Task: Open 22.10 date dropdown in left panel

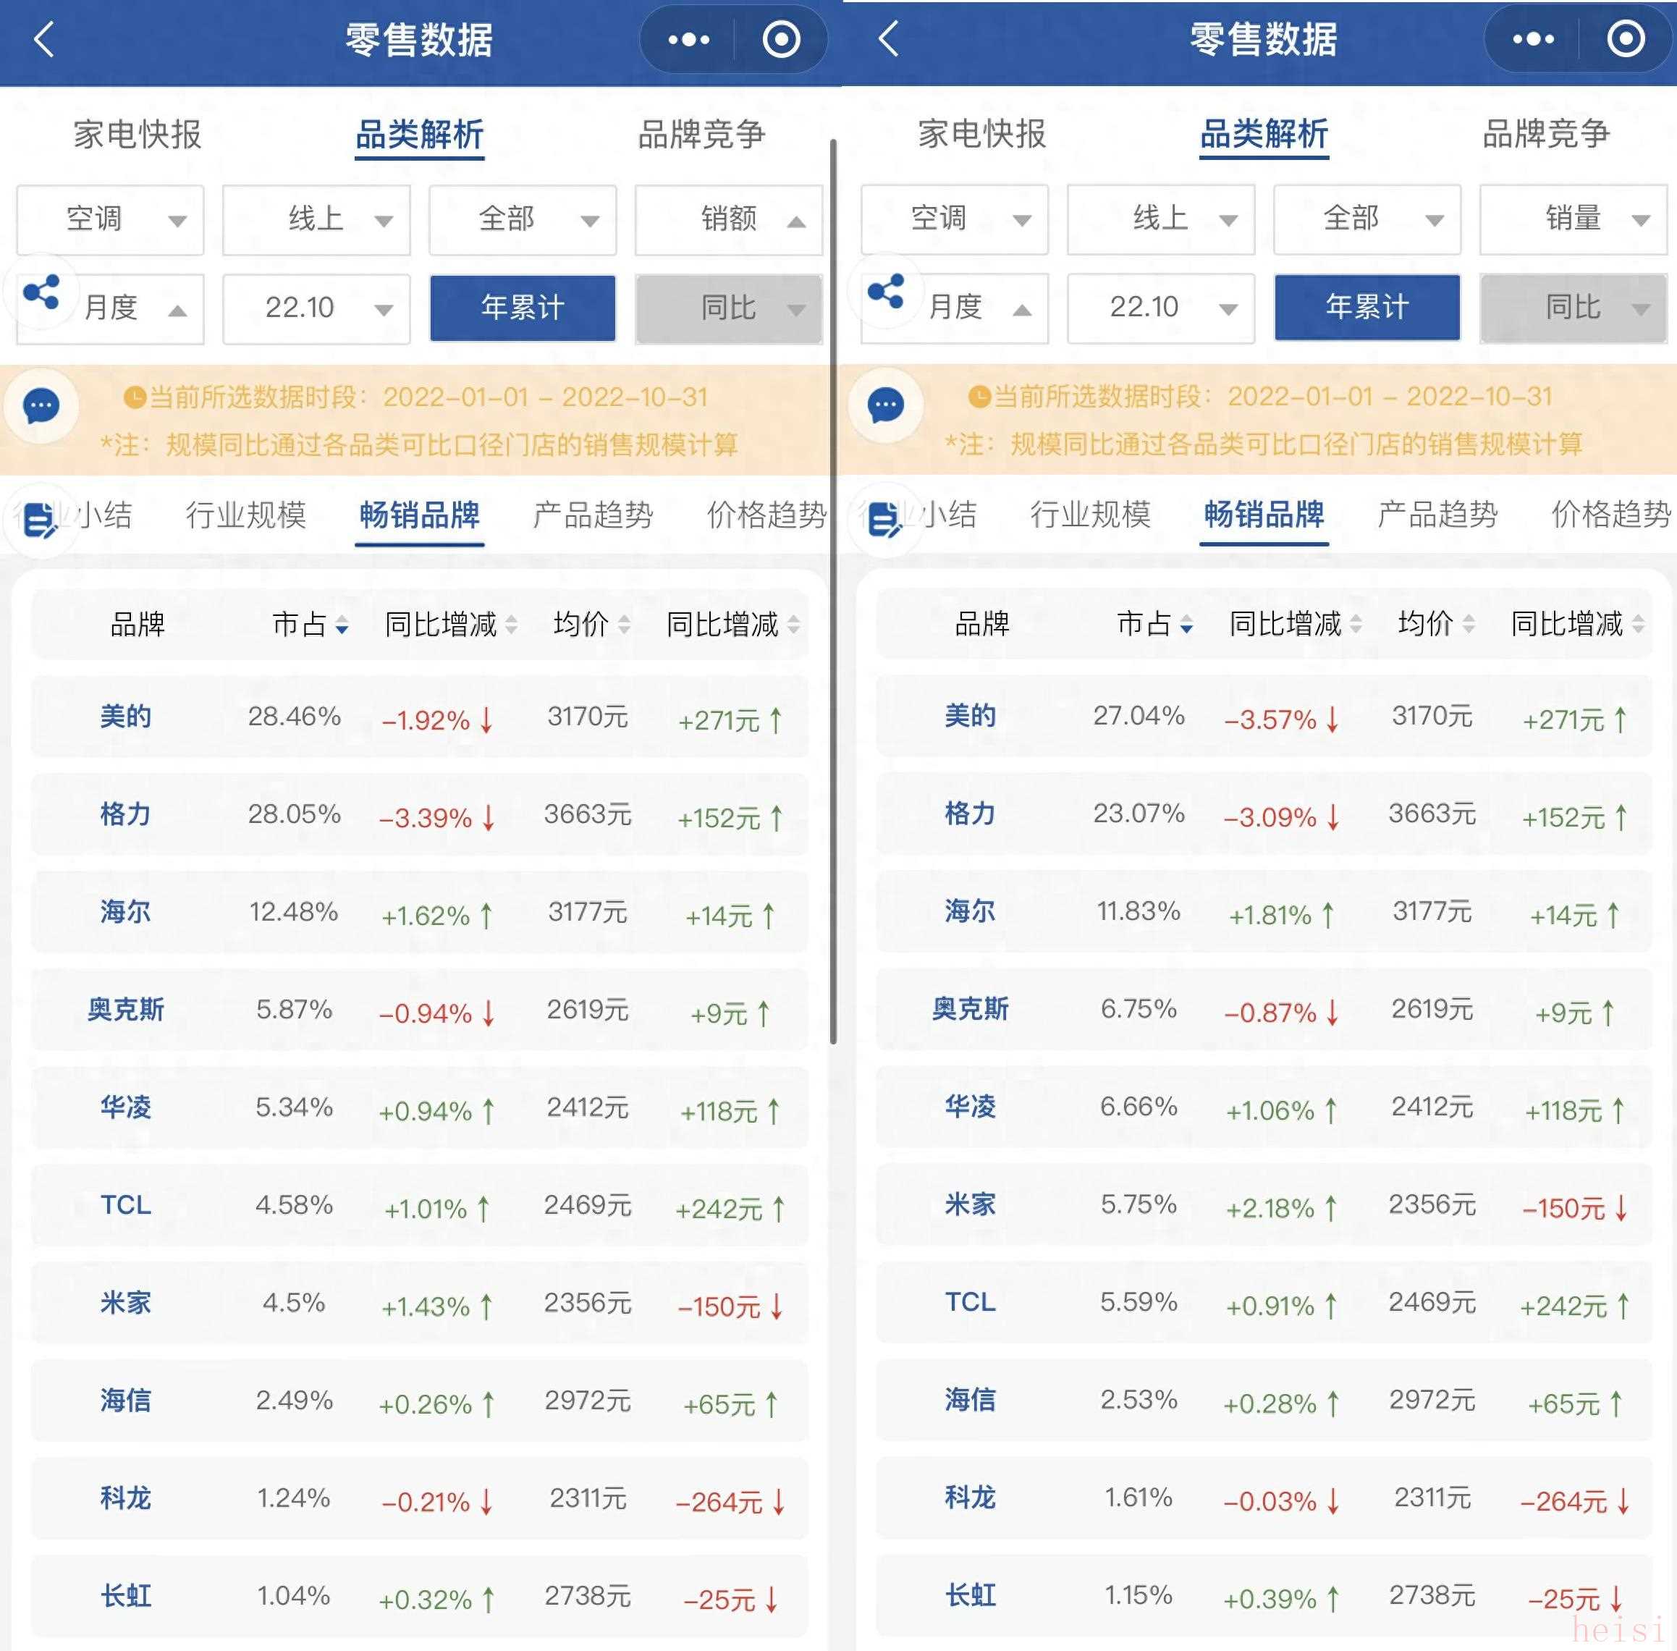Action: (x=316, y=308)
